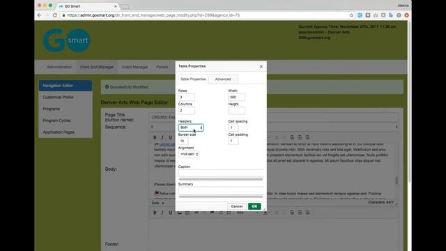Screen dimensions: 446x251
Task: Reload the page in Chrome
Action: pos(55,15)
